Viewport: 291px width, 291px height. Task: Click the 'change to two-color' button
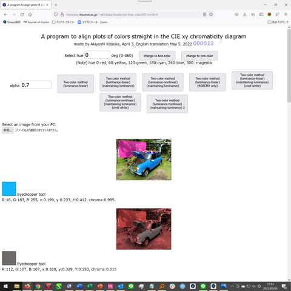click(x=157, y=56)
